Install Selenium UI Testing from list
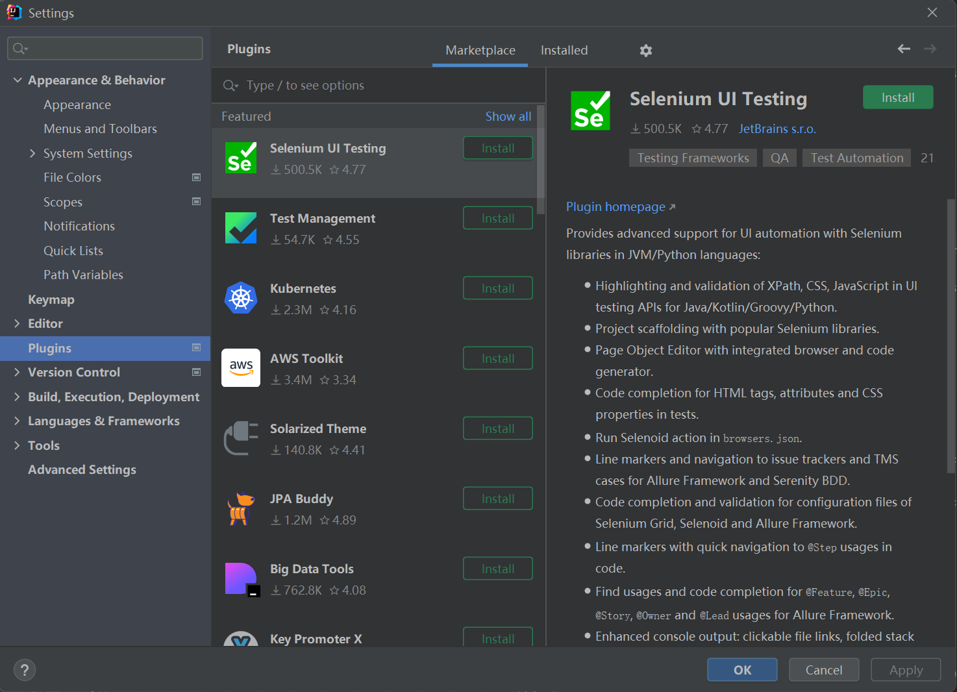The width and height of the screenshot is (957, 692). (x=498, y=148)
